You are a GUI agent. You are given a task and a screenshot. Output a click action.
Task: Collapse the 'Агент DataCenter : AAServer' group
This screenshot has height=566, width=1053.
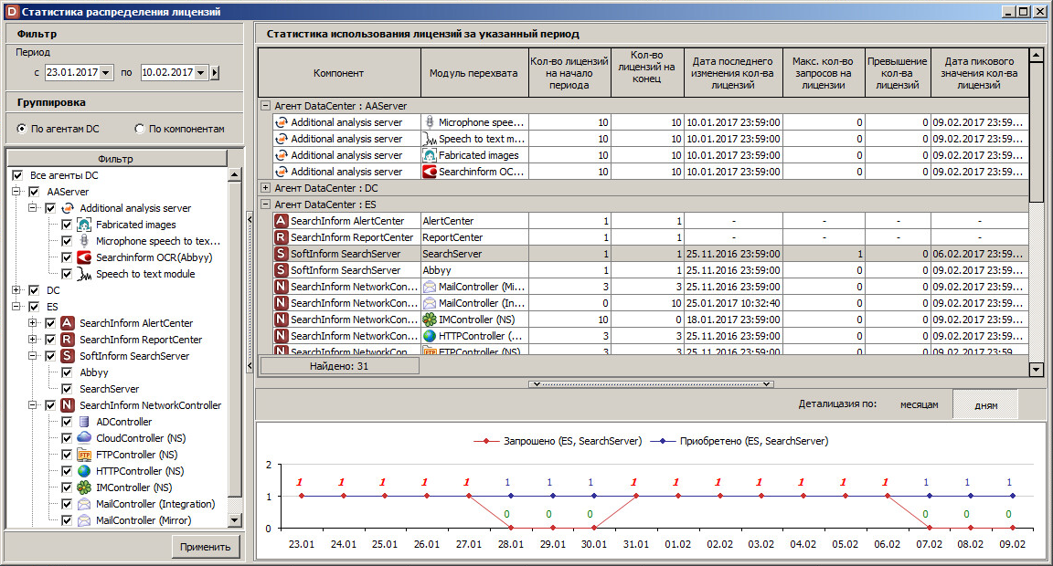(x=266, y=106)
